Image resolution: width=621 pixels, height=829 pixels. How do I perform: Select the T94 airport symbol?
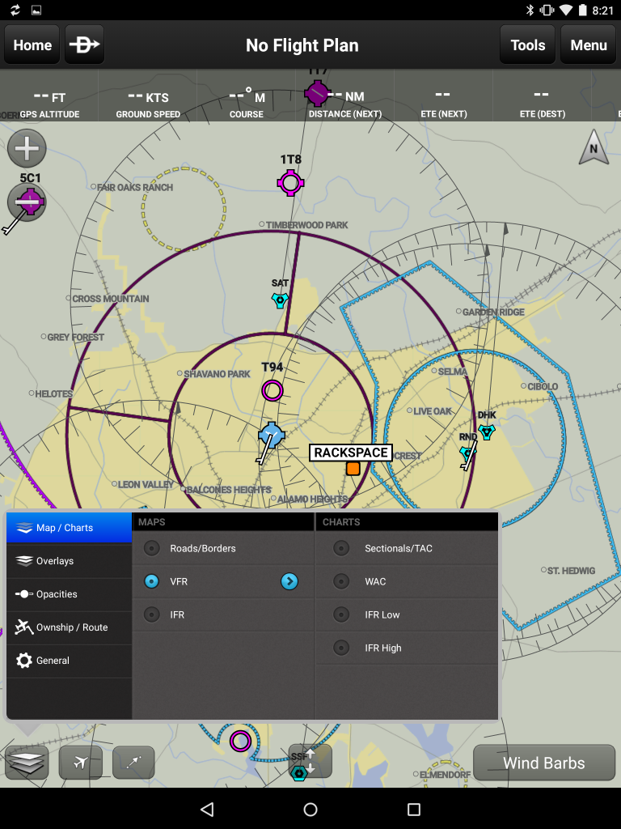pyautogui.click(x=272, y=391)
